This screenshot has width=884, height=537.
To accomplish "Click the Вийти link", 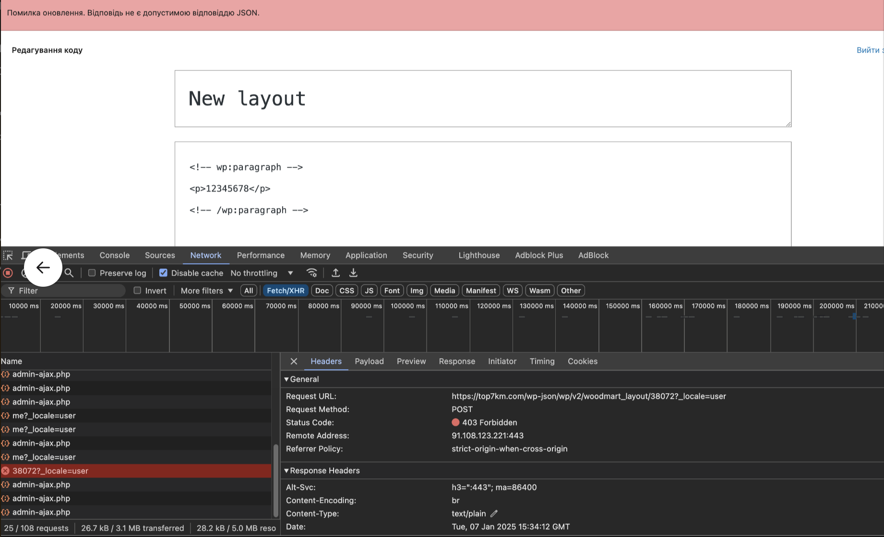I will [870, 50].
